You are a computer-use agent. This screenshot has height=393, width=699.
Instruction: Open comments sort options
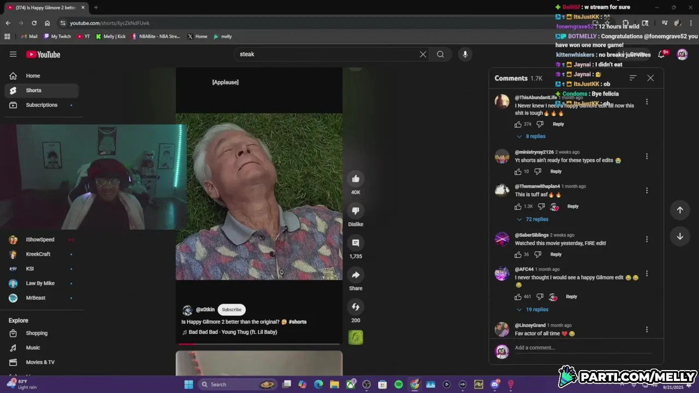coord(633,78)
